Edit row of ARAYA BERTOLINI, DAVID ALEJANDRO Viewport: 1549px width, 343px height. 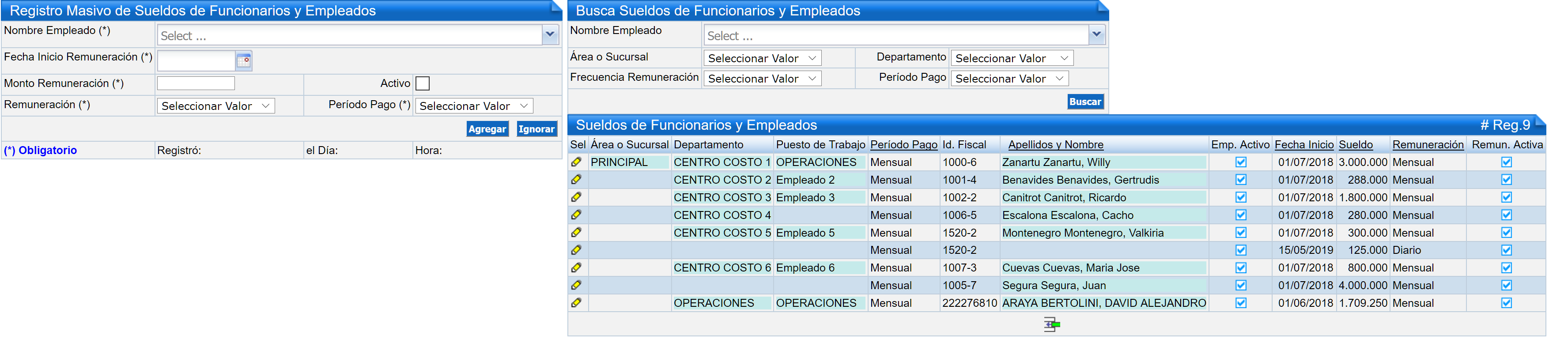pos(576,303)
